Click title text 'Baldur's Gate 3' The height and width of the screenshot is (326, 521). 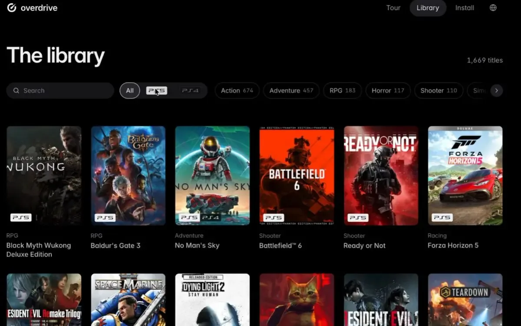coord(115,246)
